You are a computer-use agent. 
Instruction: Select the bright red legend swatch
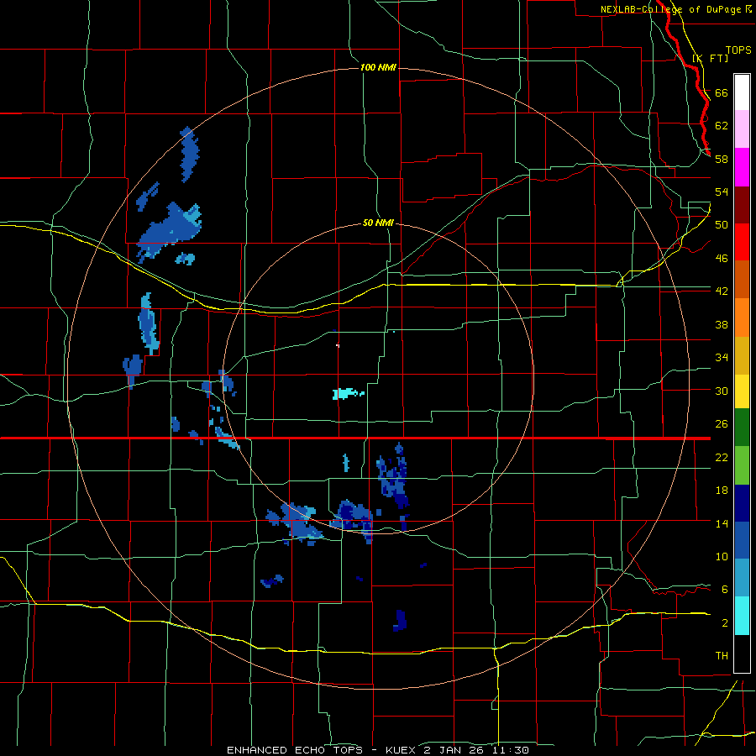coord(742,242)
